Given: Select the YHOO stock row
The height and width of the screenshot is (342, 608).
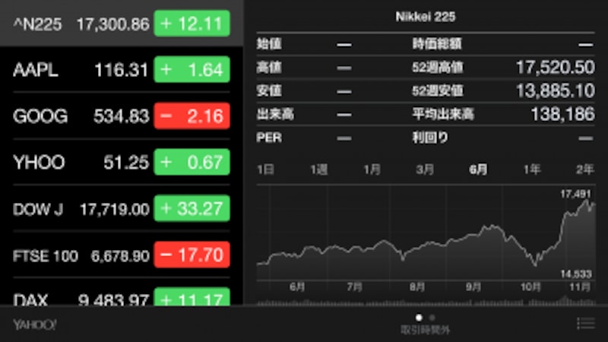Looking at the screenshot, I should 122,162.
